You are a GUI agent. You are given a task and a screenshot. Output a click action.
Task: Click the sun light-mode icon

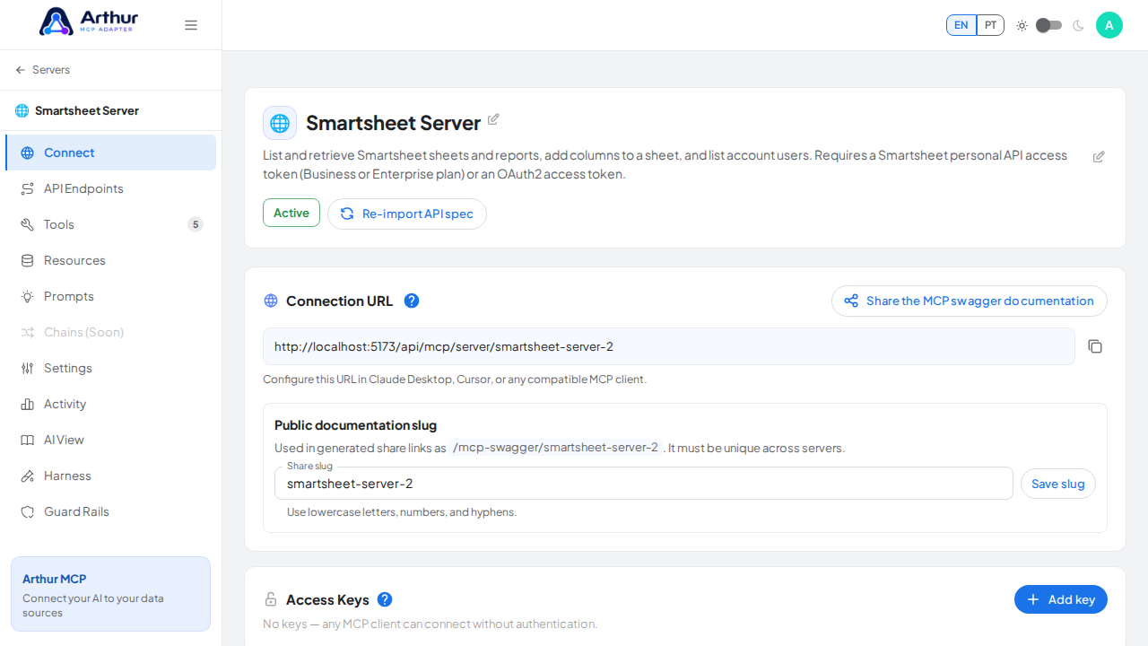click(x=1022, y=25)
